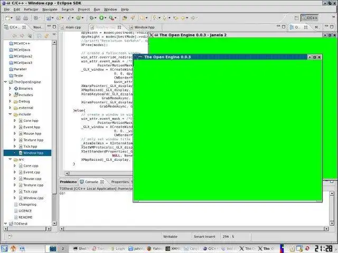Open the Run button dropdown arrow
This screenshot has height=253, width=338.
pyautogui.click(x=106, y=18)
